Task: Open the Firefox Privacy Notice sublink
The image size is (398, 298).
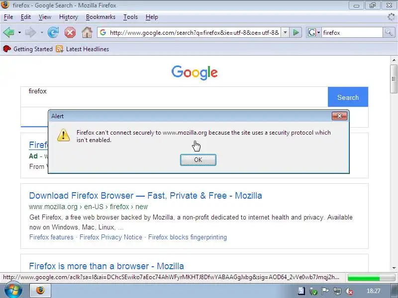Action: click(x=111, y=237)
